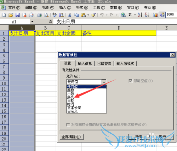Click the AutoSum sigma icon
177x151 pixels.
(x=130, y=15)
